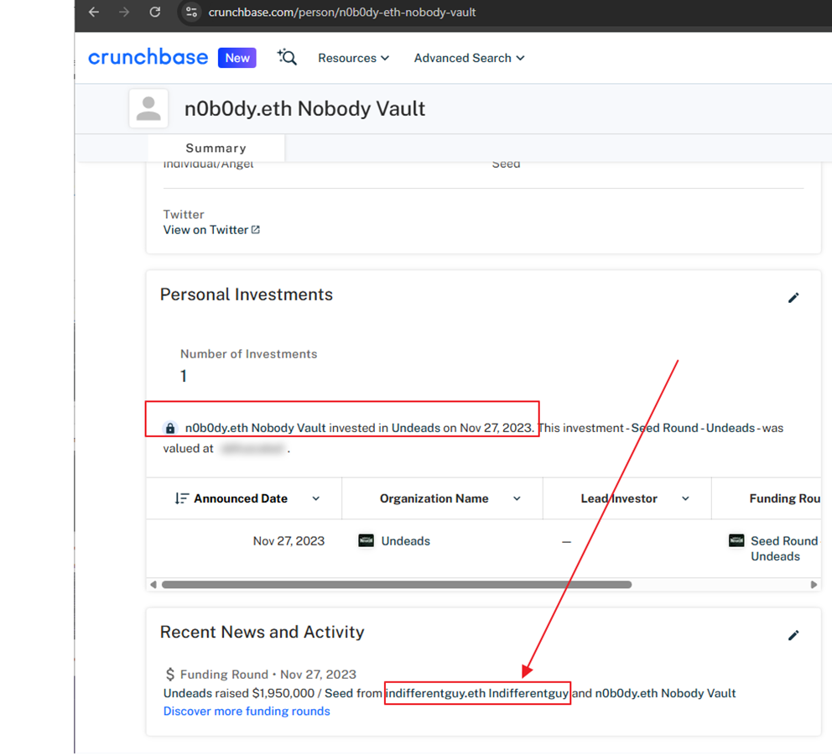Image resolution: width=832 pixels, height=756 pixels.
Task: Click the blurred valuation amount
Action: [x=252, y=449]
